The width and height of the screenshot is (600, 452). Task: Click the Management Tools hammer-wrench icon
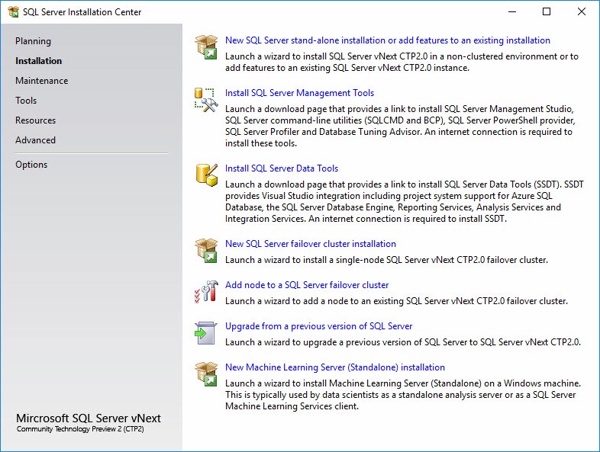pyautogui.click(x=206, y=100)
